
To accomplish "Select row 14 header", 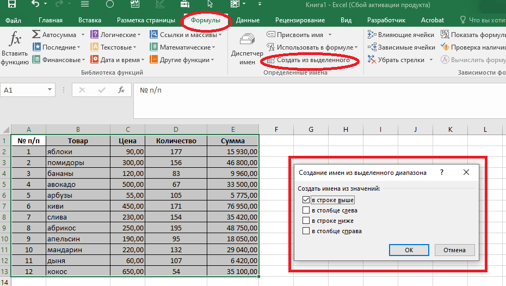I will tap(4, 282).
